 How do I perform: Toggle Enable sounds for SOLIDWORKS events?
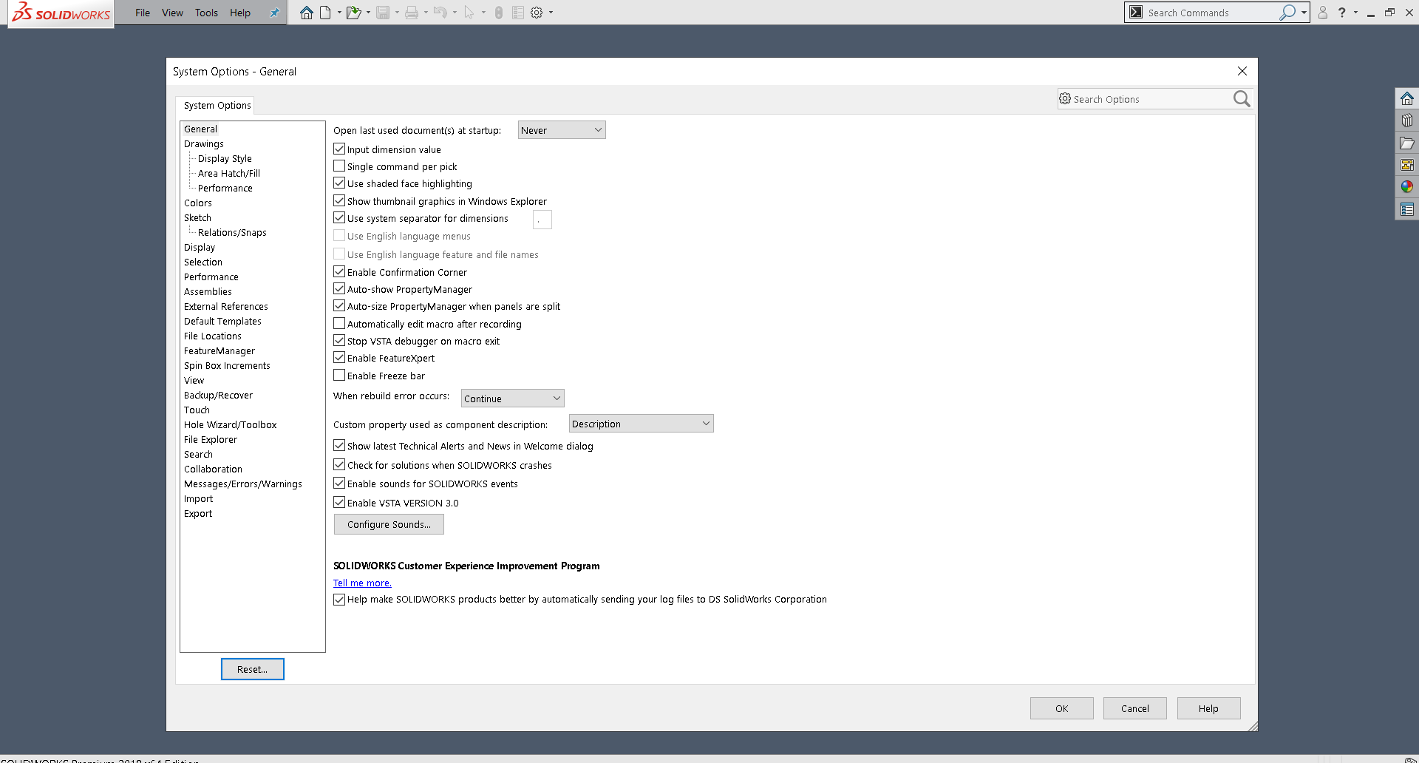pyautogui.click(x=339, y=484)
